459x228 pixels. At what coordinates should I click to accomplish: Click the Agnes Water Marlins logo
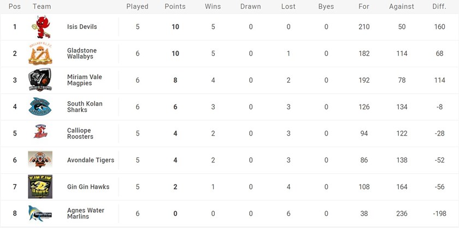(x=40, y=213)
